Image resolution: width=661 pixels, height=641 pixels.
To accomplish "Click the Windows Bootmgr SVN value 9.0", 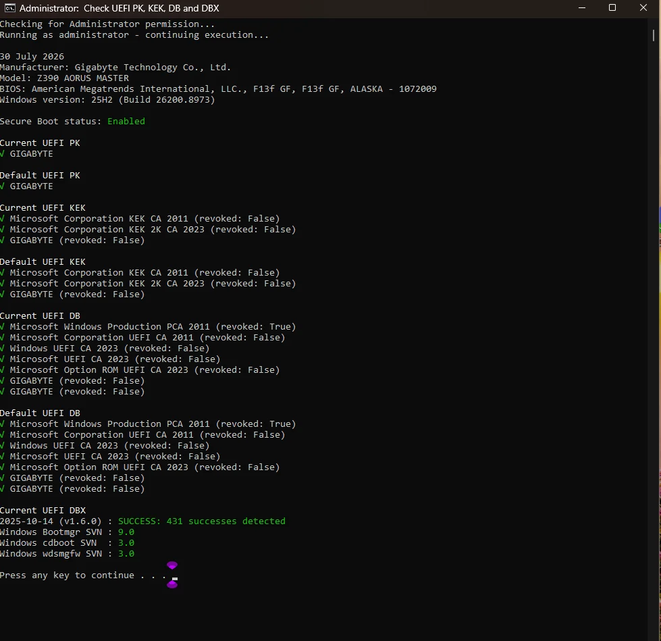I will (126, 532).
